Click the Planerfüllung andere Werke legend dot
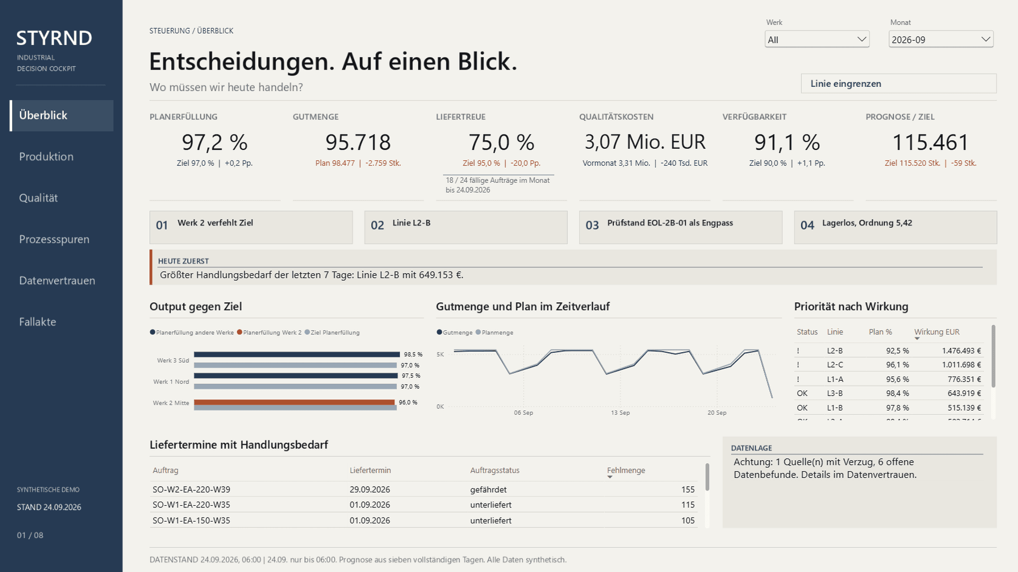The height and width of the screenshot is (572, 1018). [153, 333]
